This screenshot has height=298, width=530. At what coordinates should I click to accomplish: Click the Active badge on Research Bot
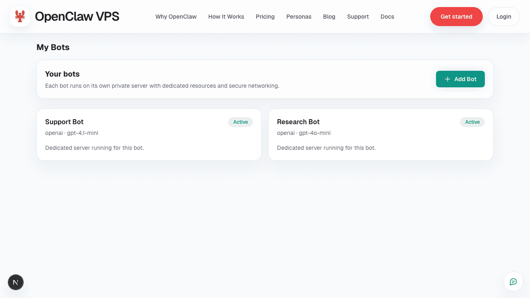tap(472, 122)
